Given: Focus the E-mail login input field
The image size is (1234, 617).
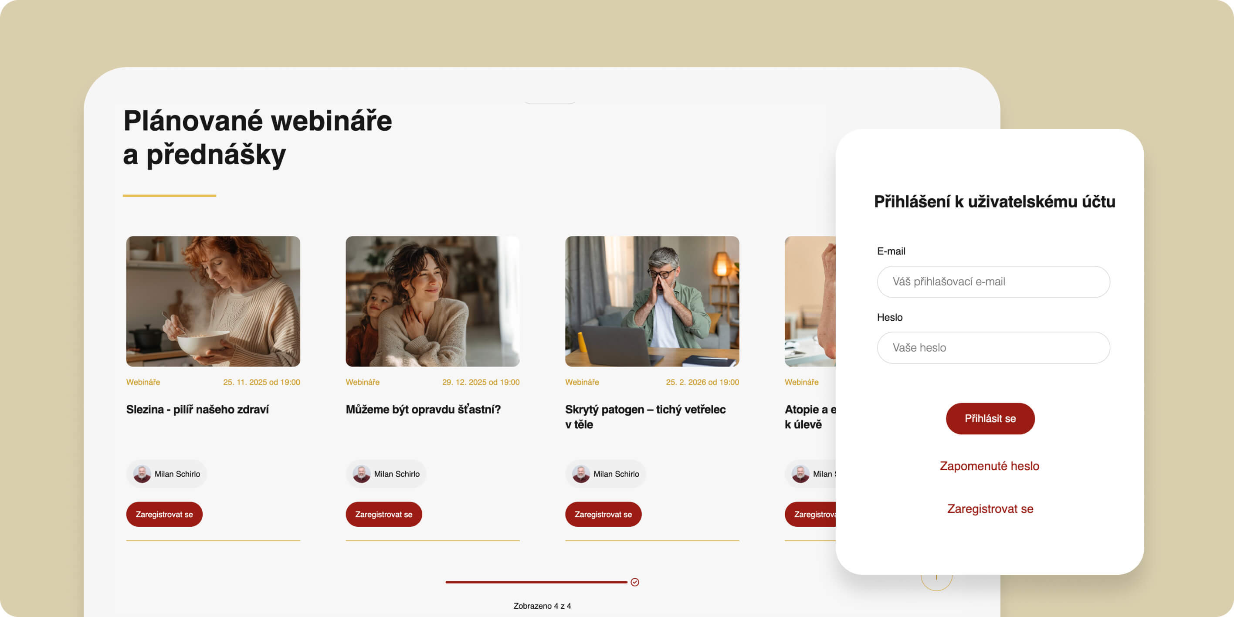Looking at the screenshot, I should [x=993, y=281].
